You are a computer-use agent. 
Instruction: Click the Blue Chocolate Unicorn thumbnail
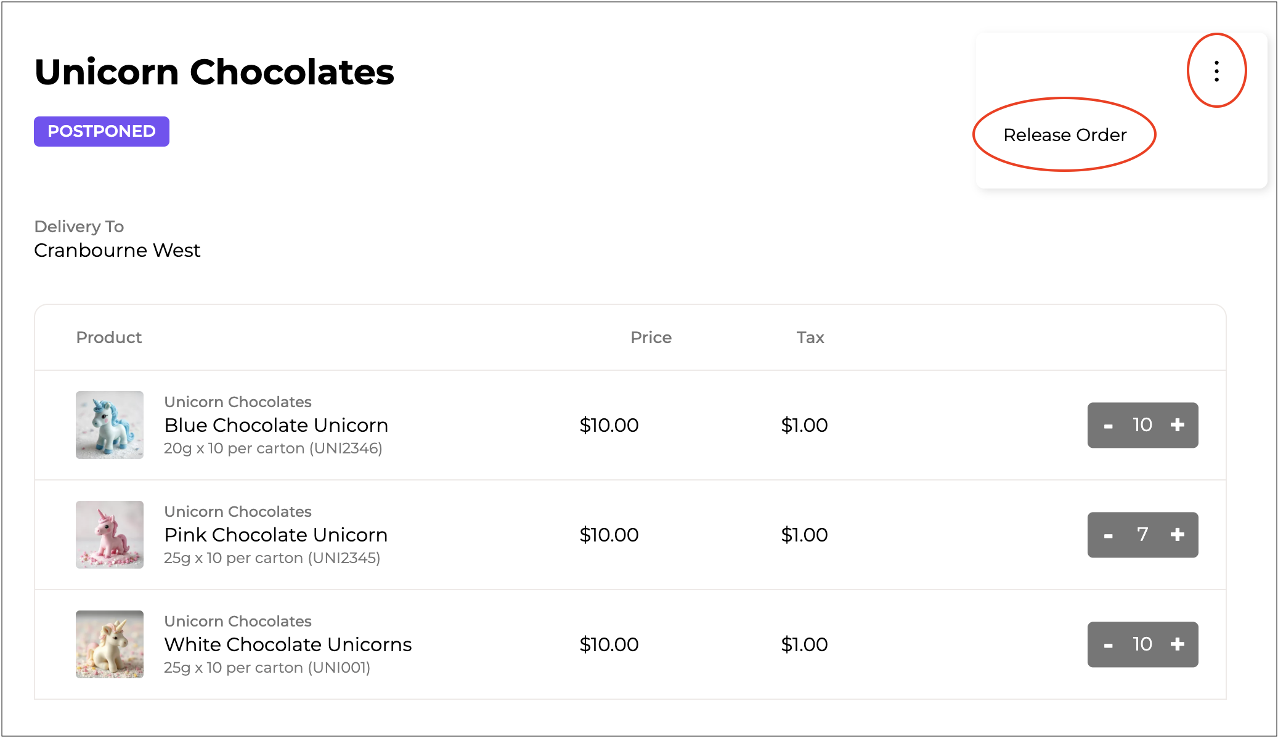pos(110,425)
